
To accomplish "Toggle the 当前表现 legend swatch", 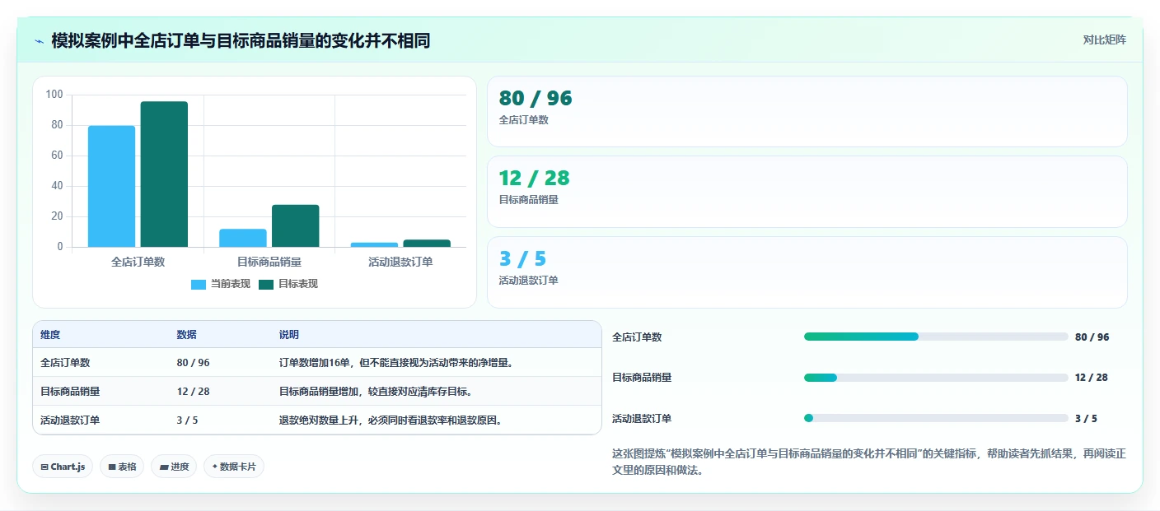I will click(x=199, y=285).
